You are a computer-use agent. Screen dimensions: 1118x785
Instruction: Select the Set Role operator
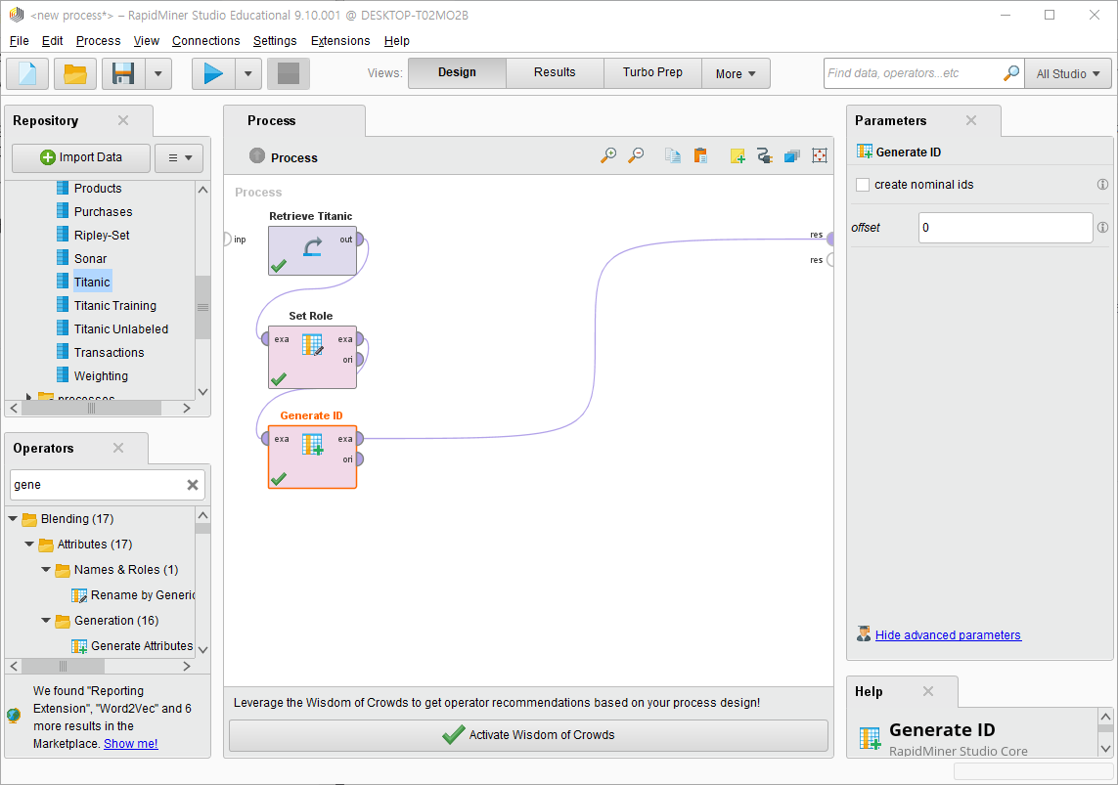(x=312, y=357)
